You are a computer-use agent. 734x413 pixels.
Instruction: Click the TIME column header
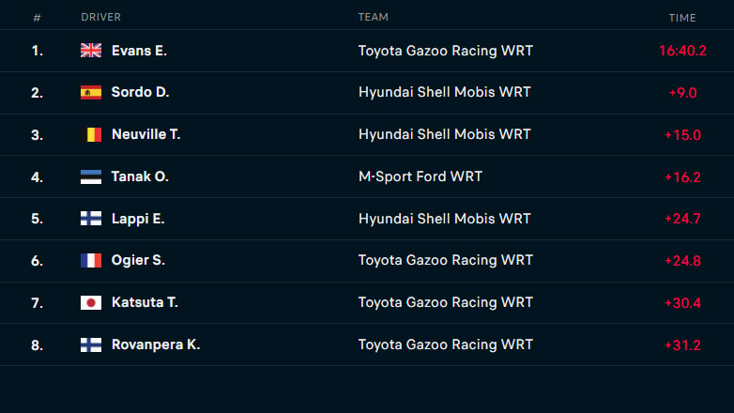682,17
